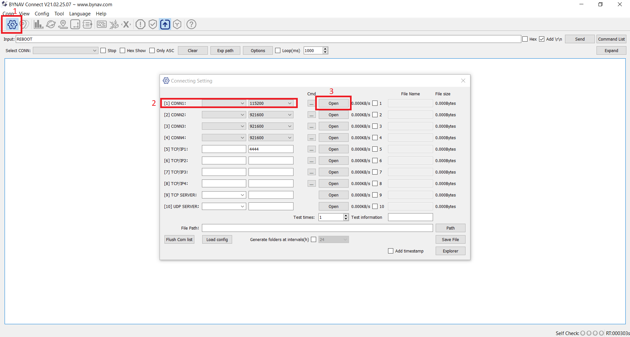Click the planet orbit toolbar icon
630x337 pixels.
click(51, 25)
